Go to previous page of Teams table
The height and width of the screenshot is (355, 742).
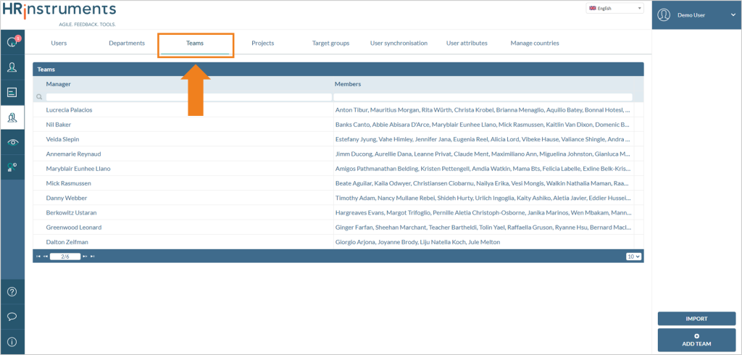click(46, 256)
